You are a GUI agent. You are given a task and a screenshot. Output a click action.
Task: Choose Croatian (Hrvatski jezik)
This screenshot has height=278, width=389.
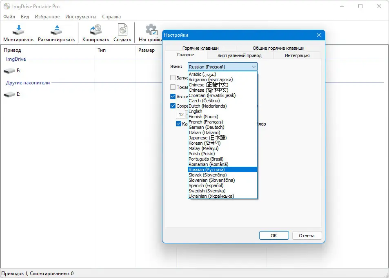[222, 95]
